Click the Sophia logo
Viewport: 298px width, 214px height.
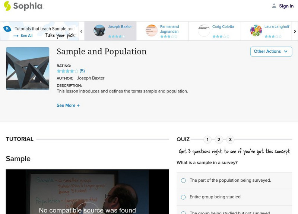(x=23, y=6)
